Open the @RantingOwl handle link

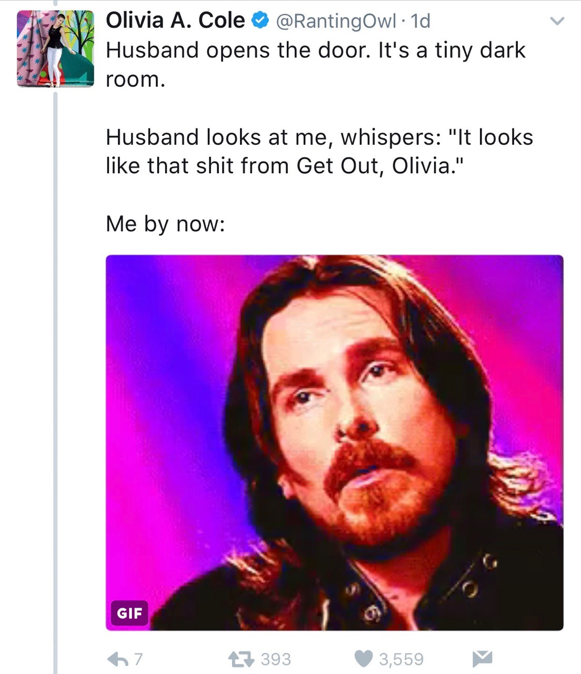click(x=335, y=21)
